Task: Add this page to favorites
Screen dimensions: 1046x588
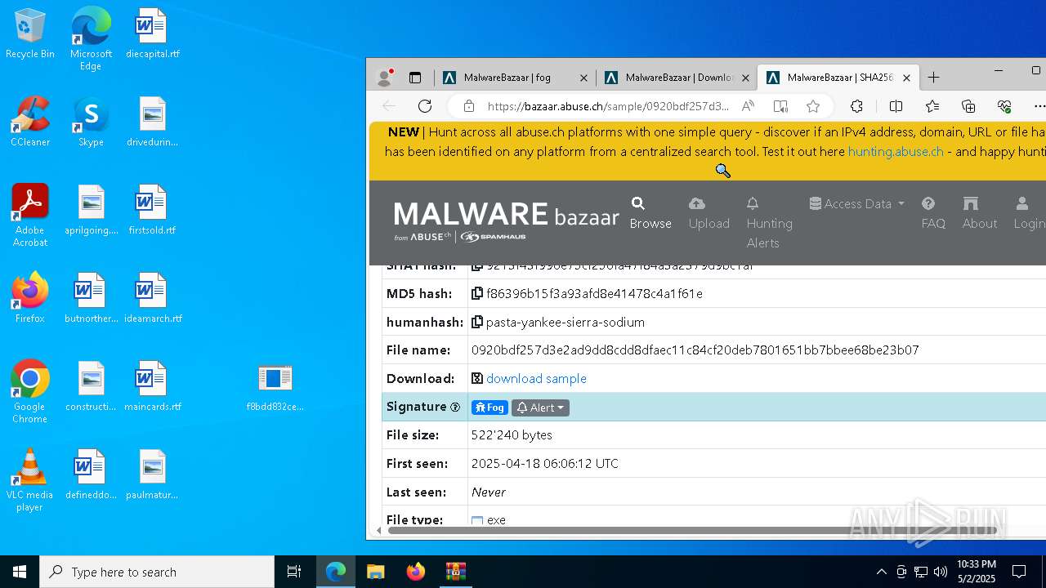Action: [x=813, y=106]
